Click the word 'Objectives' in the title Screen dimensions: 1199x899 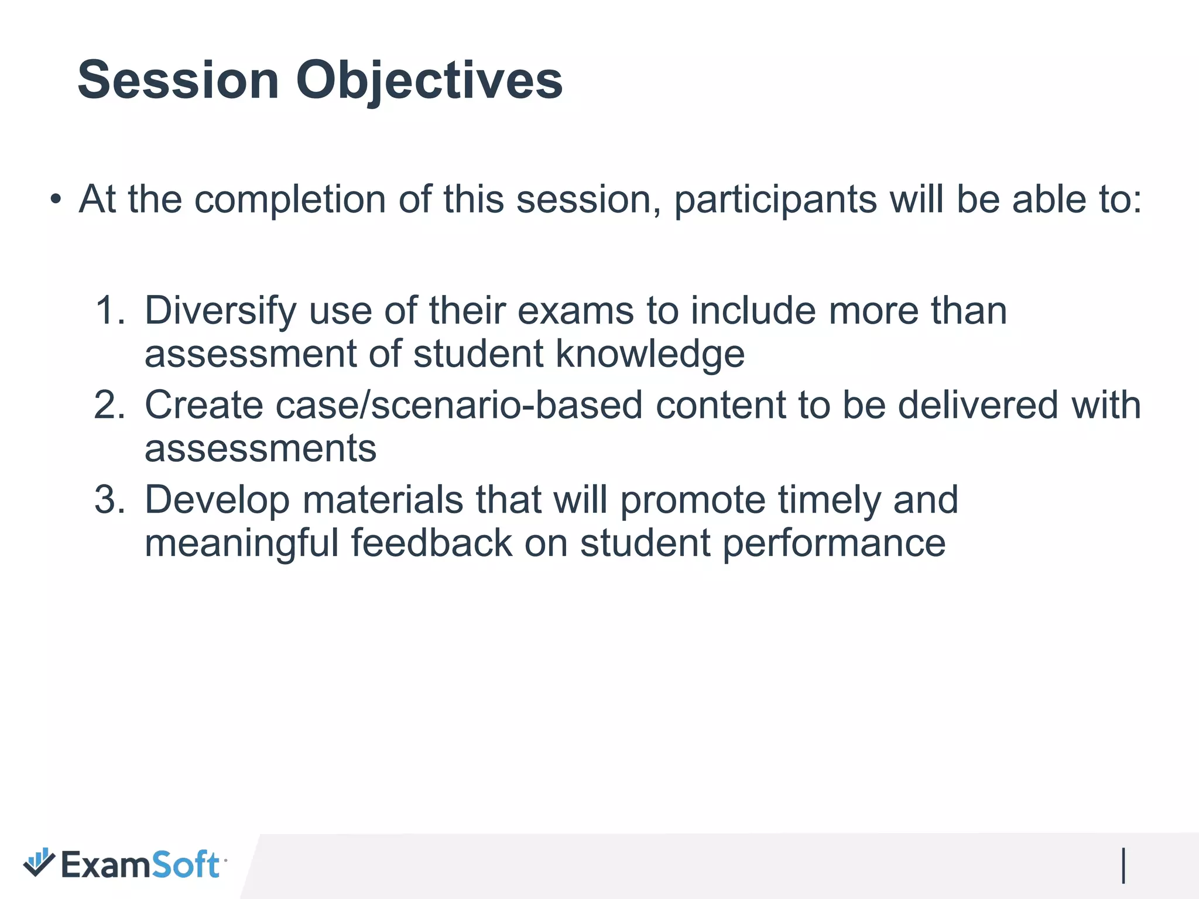pos(429,80)
